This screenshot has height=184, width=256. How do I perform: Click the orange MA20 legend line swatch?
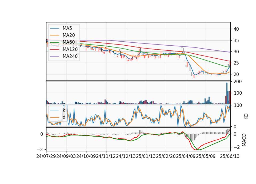54,35
